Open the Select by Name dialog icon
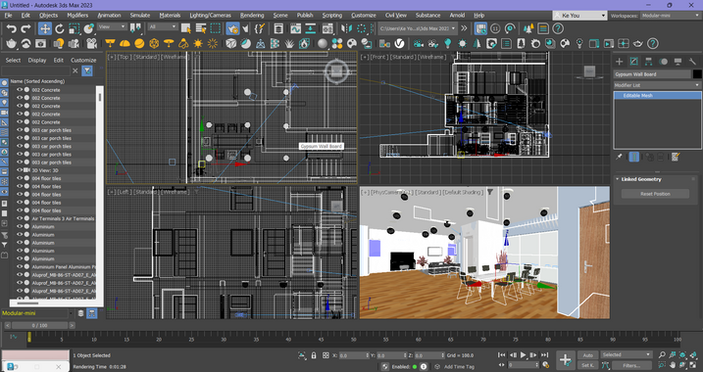The image size is (703, 372). click(200, 29)
